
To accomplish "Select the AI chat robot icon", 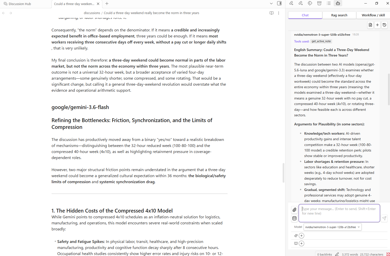I will click(x=338, y=3).
